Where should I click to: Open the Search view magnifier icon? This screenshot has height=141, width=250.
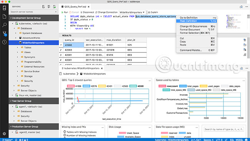pyautogui.click(x=4, y=25)
